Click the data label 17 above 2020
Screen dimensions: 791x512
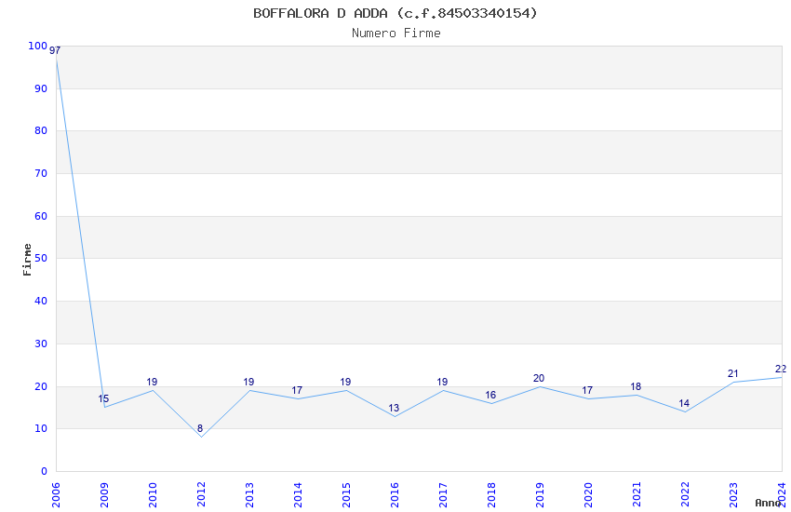click(x=587, y=390)
